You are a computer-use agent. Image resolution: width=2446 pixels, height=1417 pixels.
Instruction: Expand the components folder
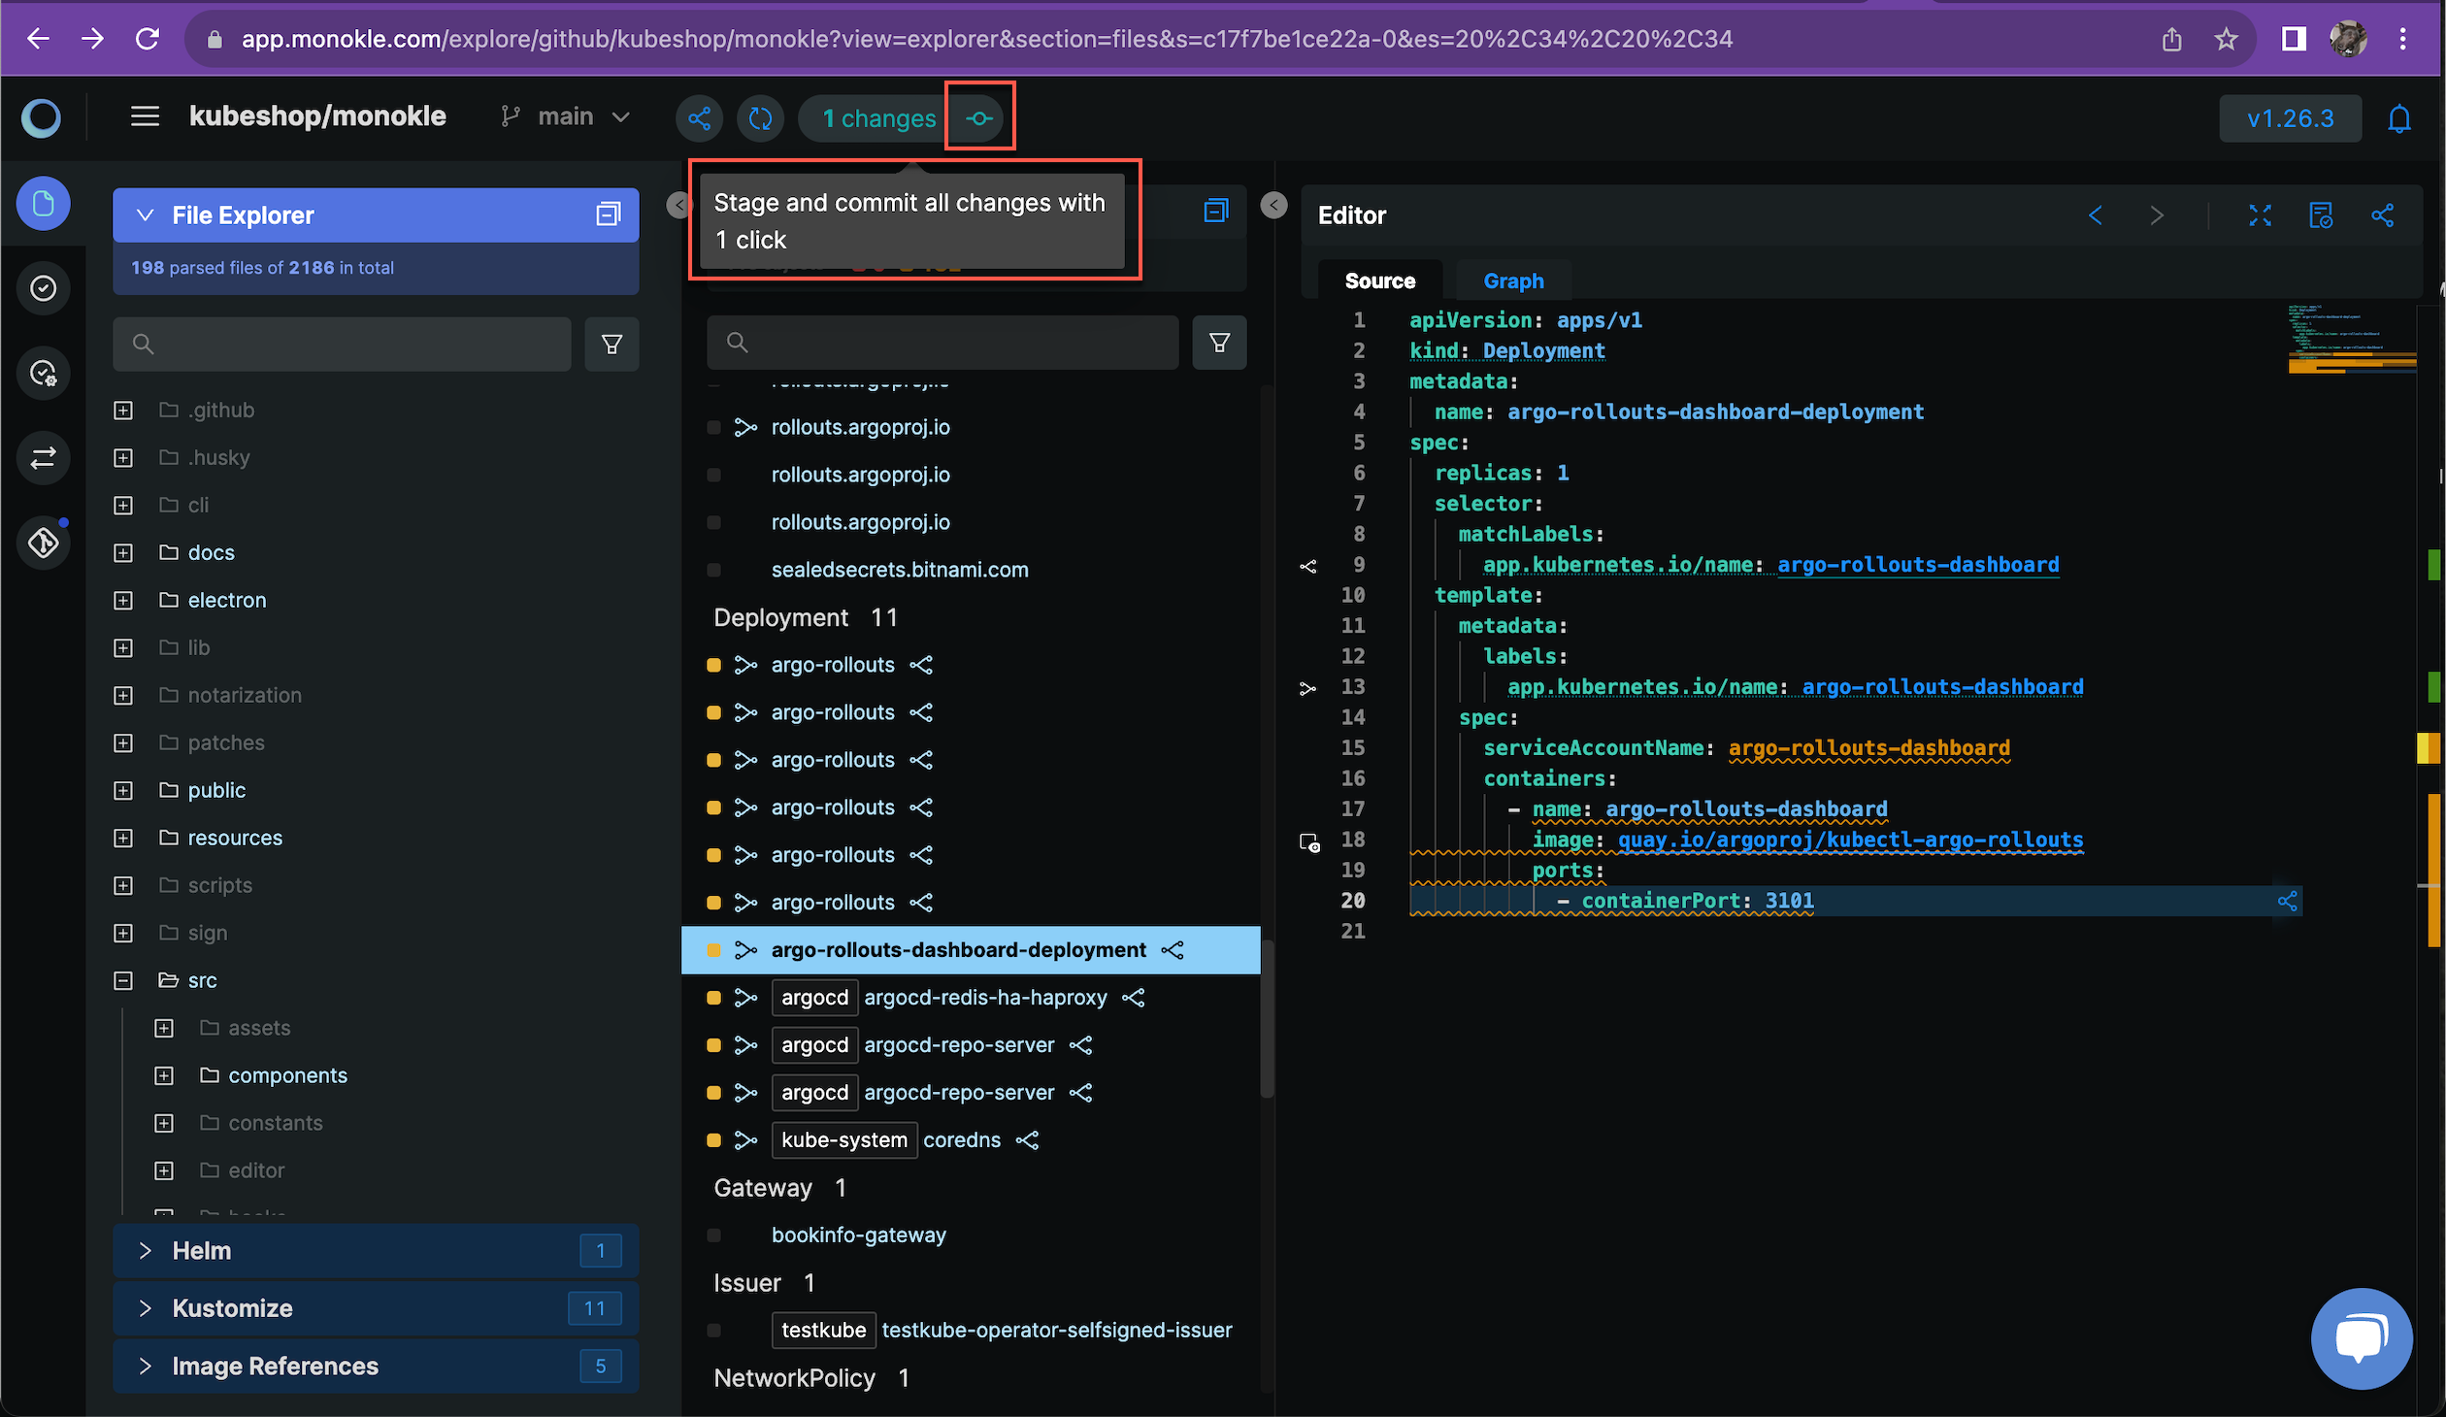163,1075
